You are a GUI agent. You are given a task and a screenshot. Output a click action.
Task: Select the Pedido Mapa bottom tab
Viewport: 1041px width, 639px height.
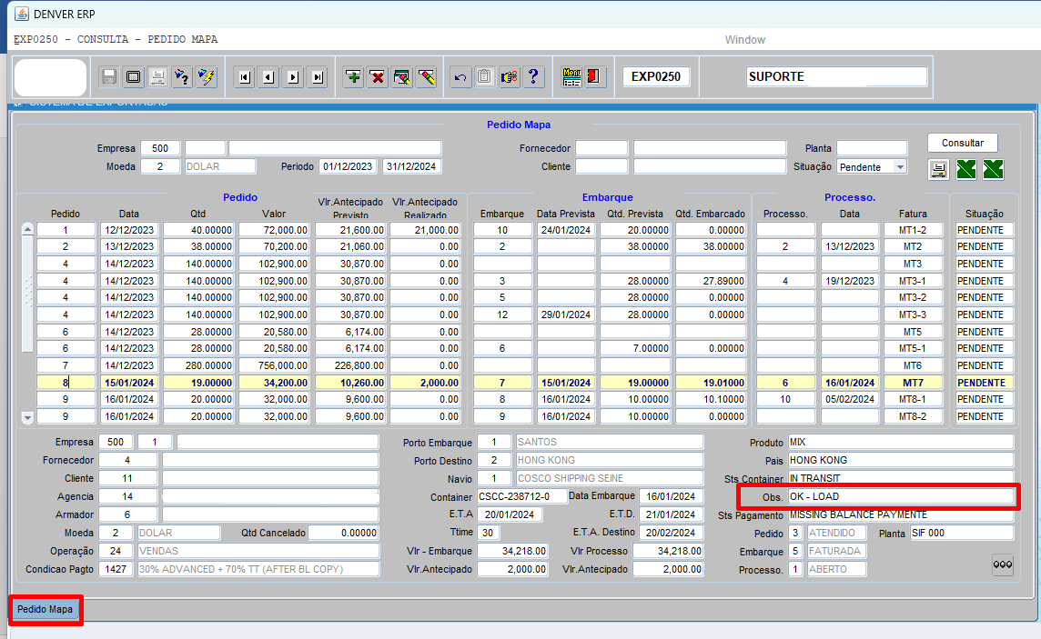pyautogui.click(x=45, y=609)
